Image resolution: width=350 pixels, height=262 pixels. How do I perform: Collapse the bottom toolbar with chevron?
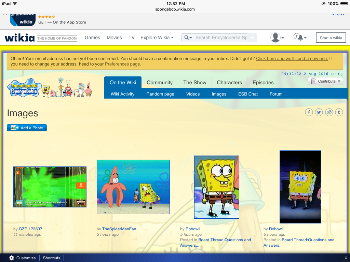point(346,258)
